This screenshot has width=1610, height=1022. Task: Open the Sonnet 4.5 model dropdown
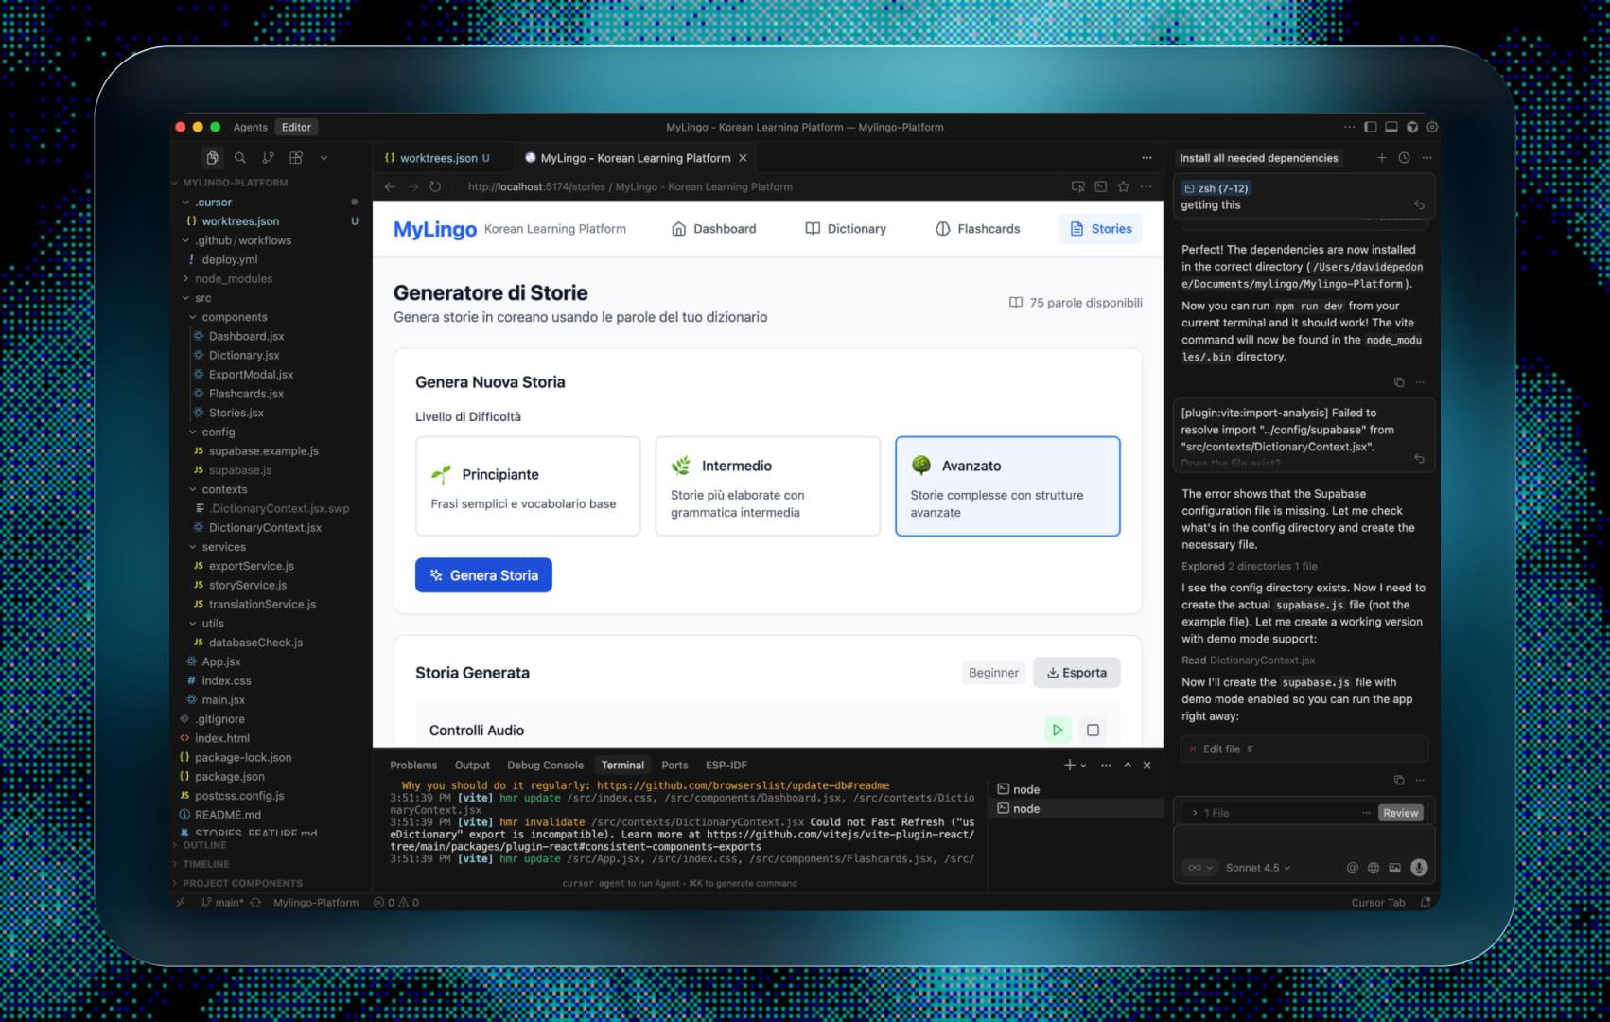(x=1257, y=868)
